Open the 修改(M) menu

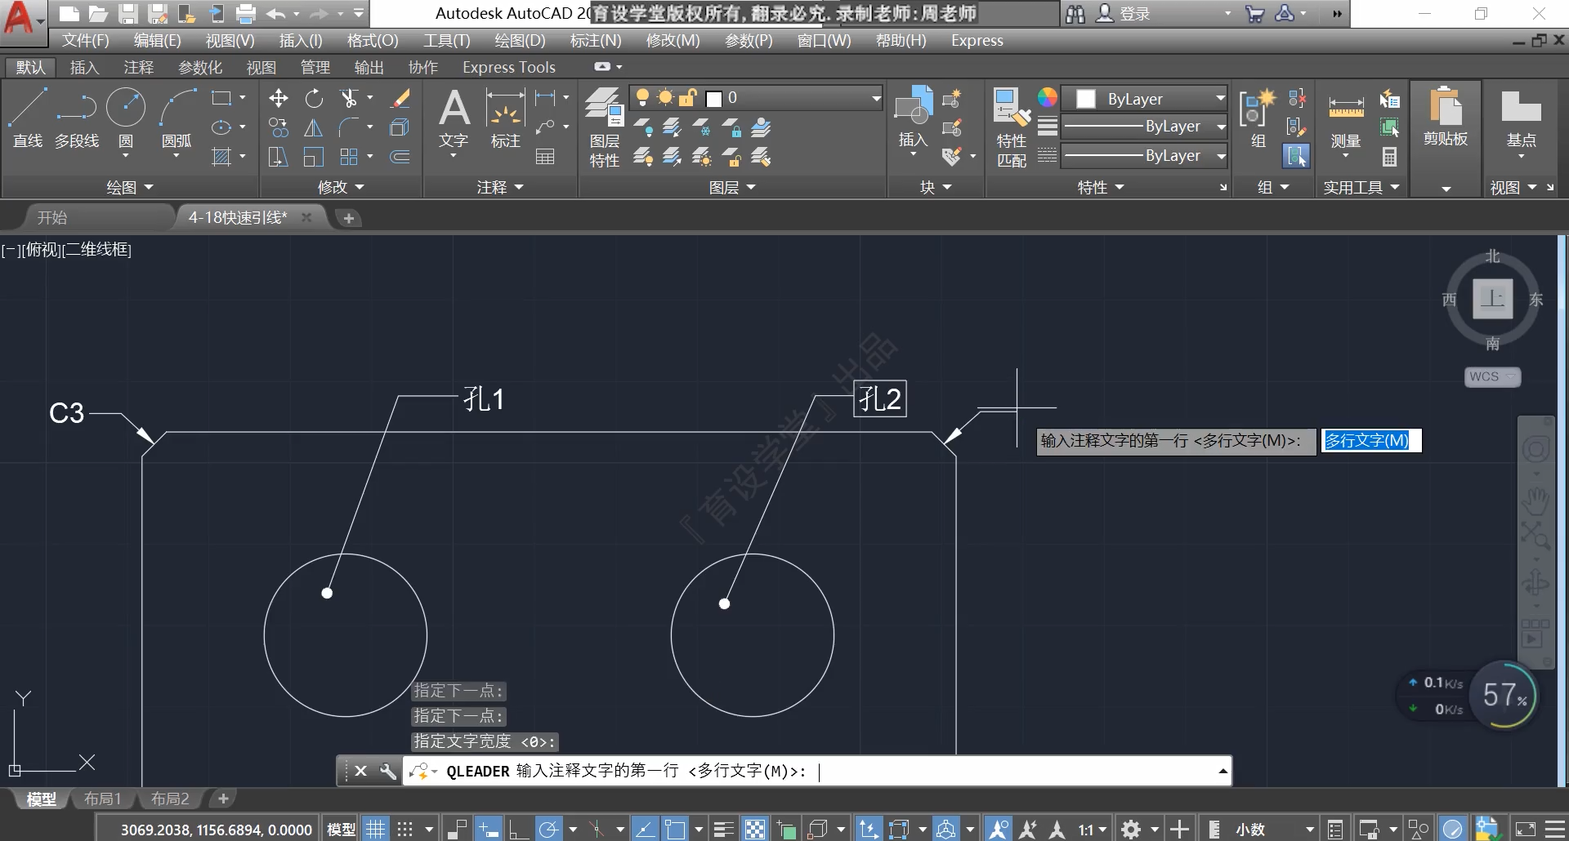673,41
